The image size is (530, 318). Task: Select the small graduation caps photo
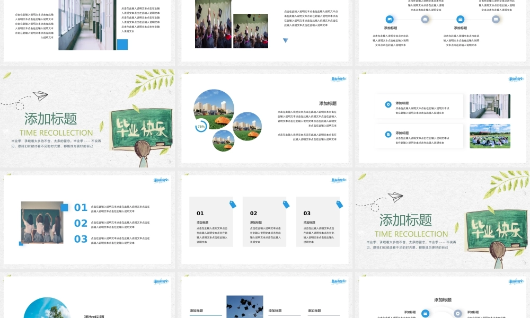pyautogui.click(x=251, y=31)
